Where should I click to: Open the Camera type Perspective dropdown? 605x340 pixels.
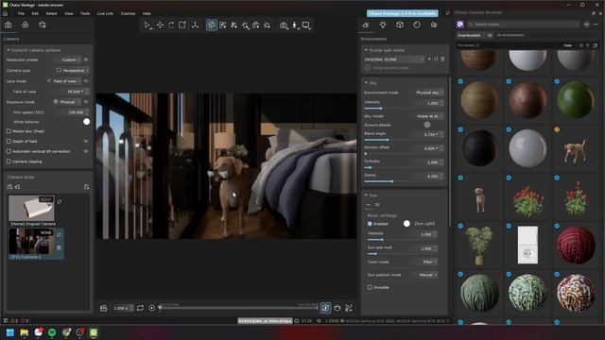73,71
